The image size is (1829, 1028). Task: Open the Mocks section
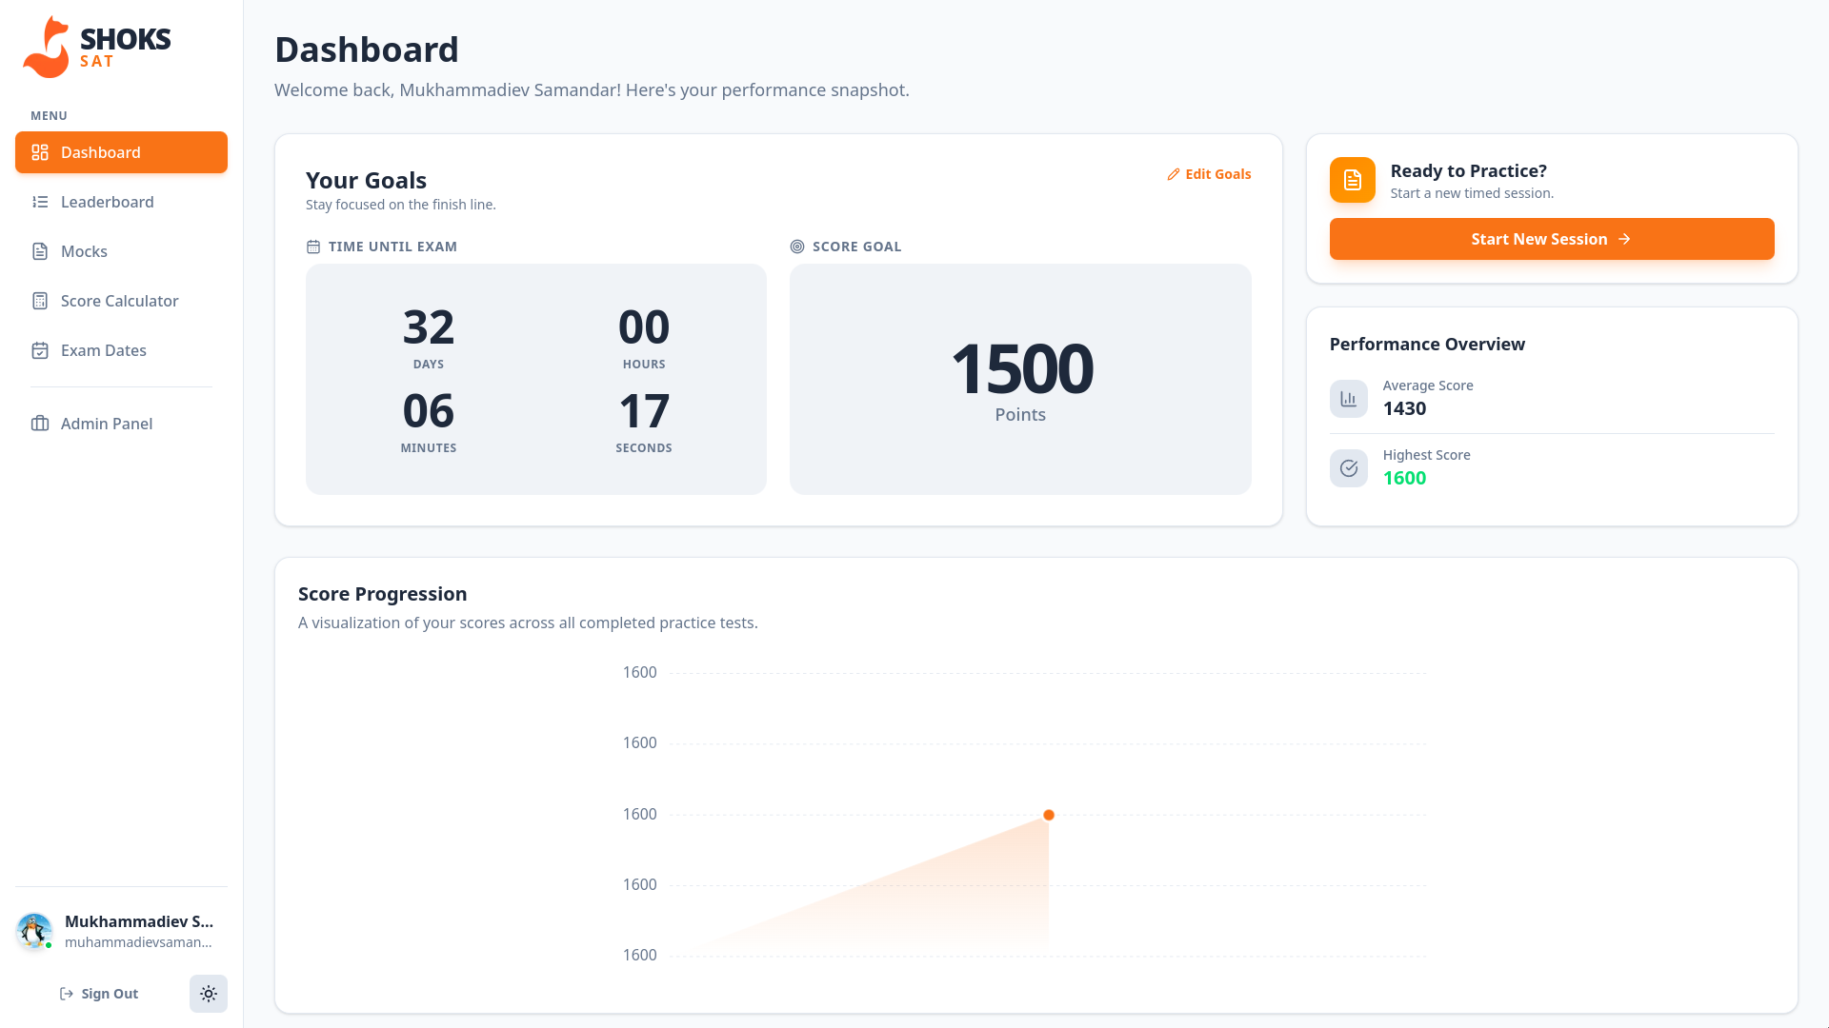[x=84, y=251]
